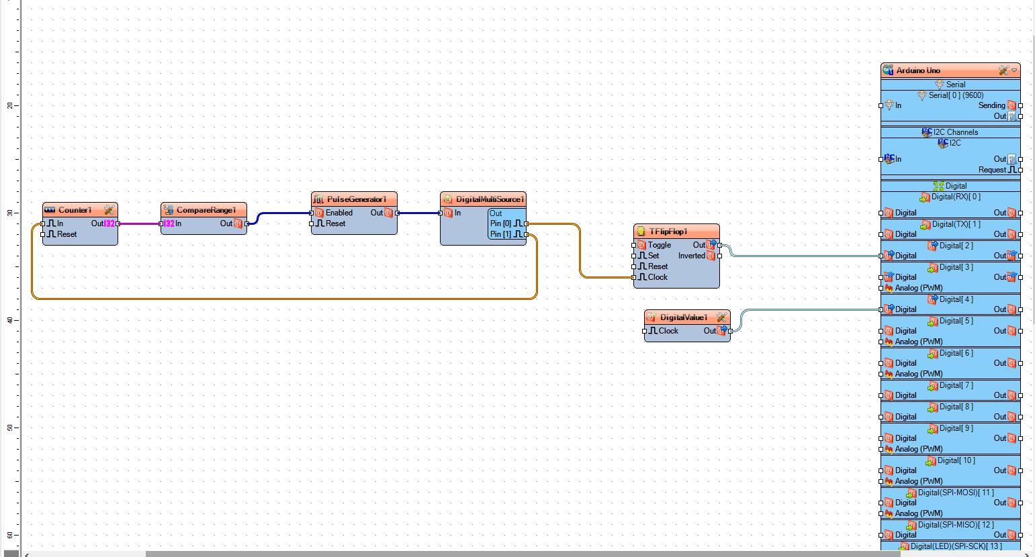Click Digital[ 2 ] Out pin
The height and width of the screenshot is (557, 1035).
point(1020,256)
